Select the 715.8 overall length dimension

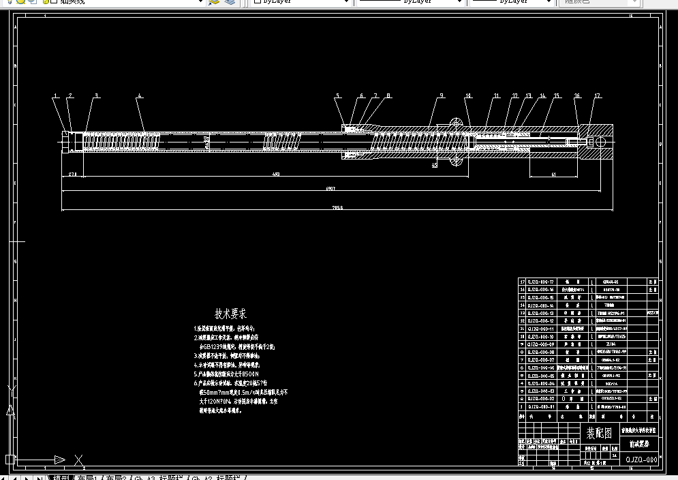click(x=337, y=208)
